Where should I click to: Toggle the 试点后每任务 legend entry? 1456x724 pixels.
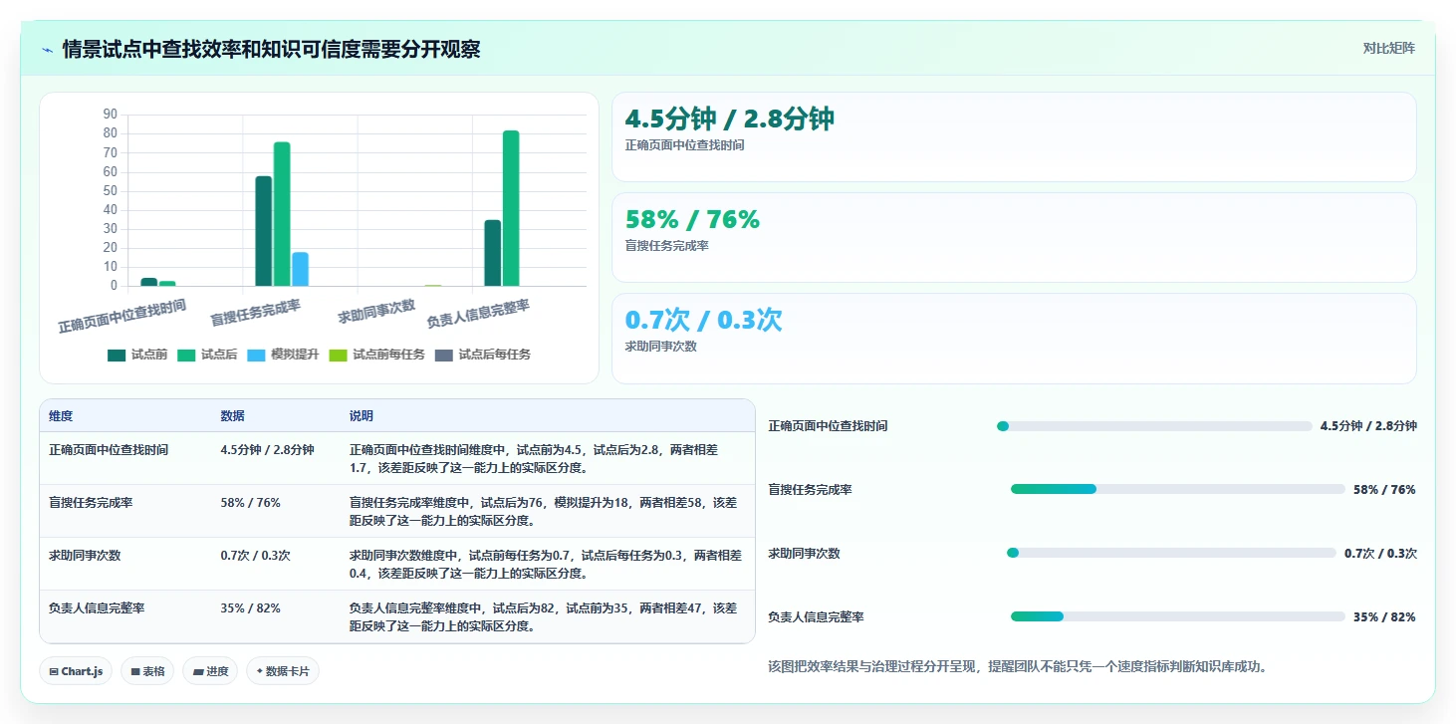click(483, 355)
